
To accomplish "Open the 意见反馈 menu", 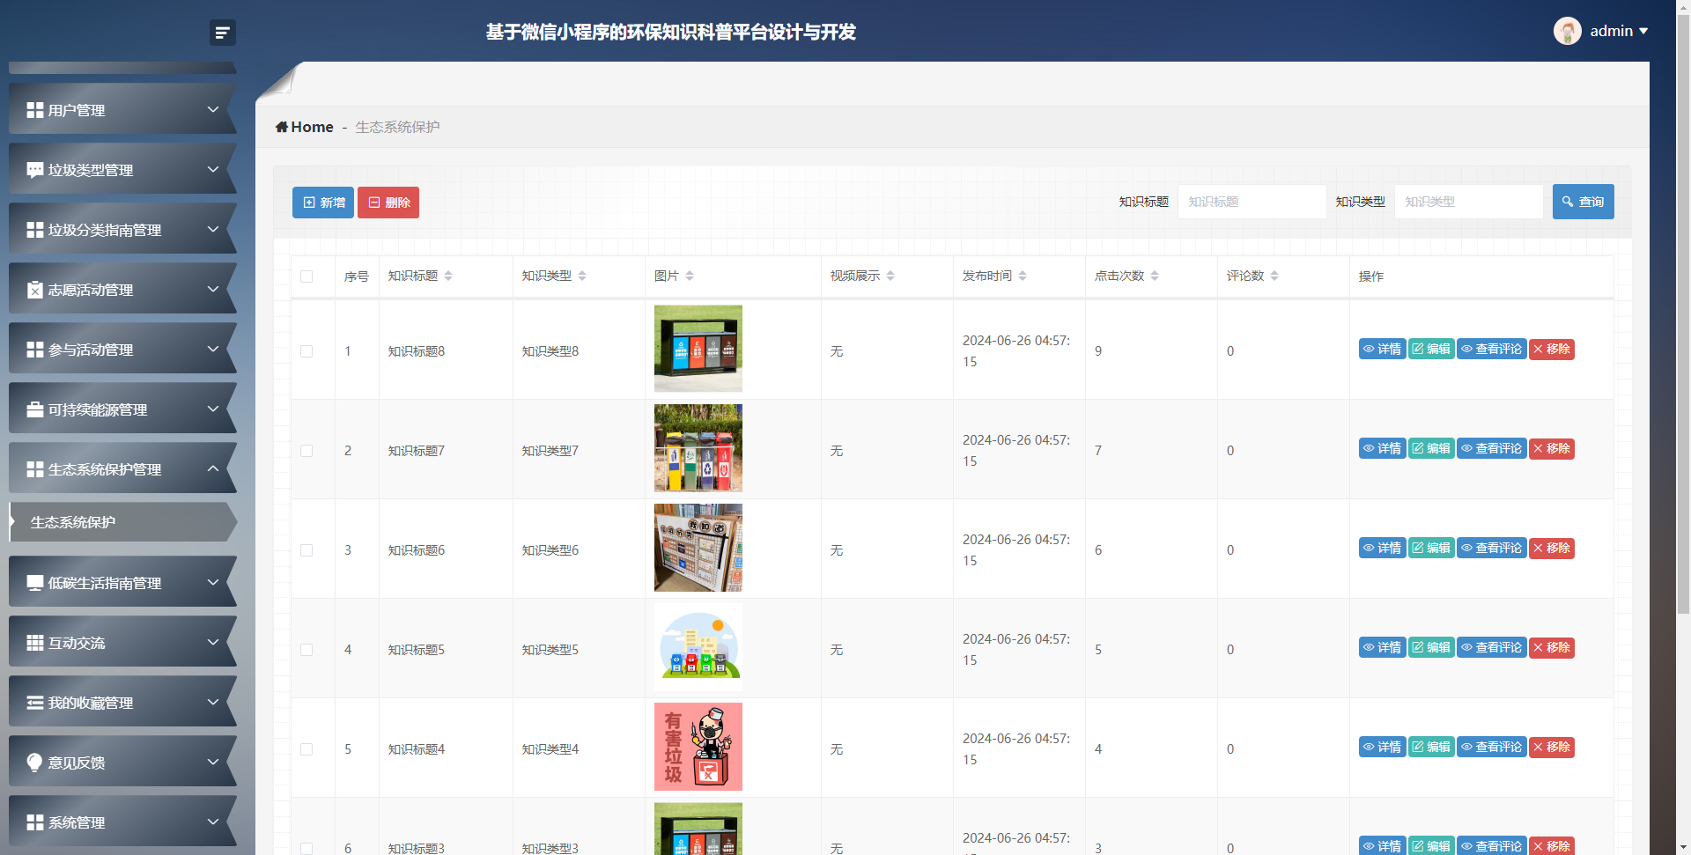I will coord(123,763).
